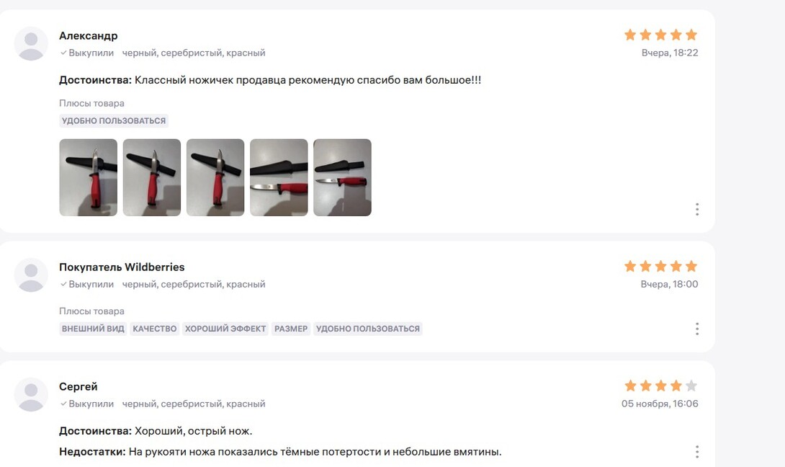Click Сергей's profile avatar icon
The width and height of the screenshot is (785, 467).
[x=31, y=394]
